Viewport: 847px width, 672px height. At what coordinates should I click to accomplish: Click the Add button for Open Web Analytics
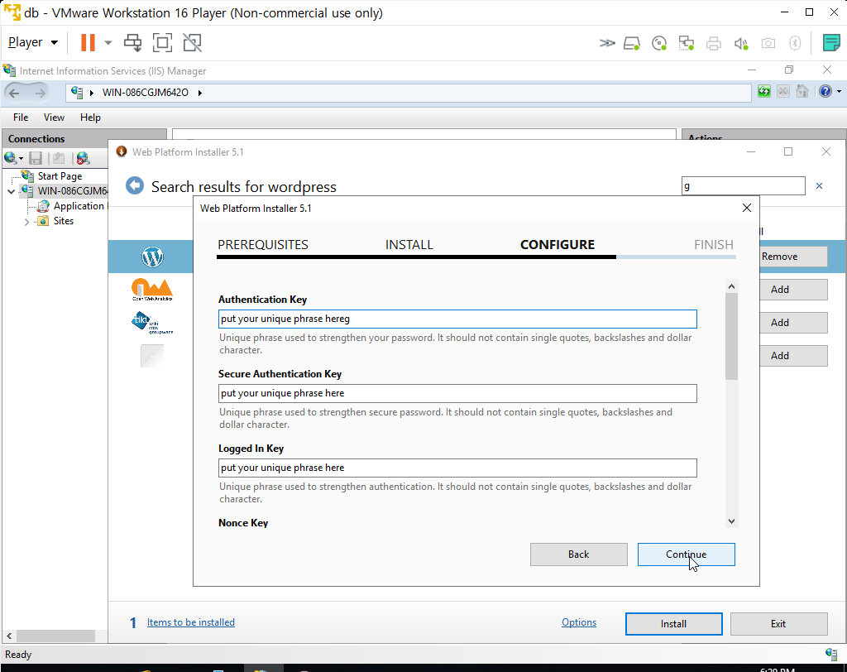793,290
